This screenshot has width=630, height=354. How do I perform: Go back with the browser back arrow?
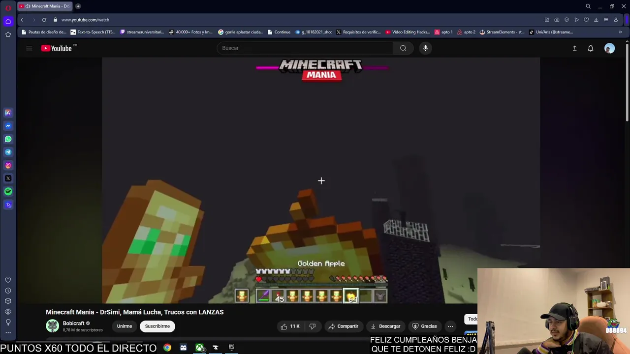(22, 20)
